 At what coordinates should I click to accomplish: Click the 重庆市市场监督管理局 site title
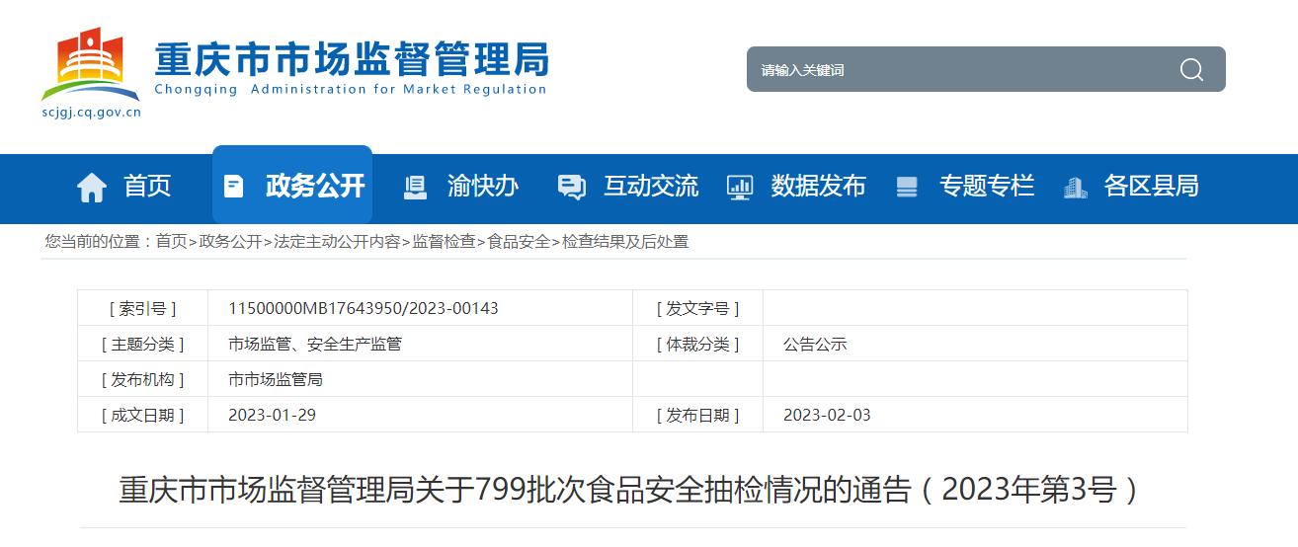(351, 59)
